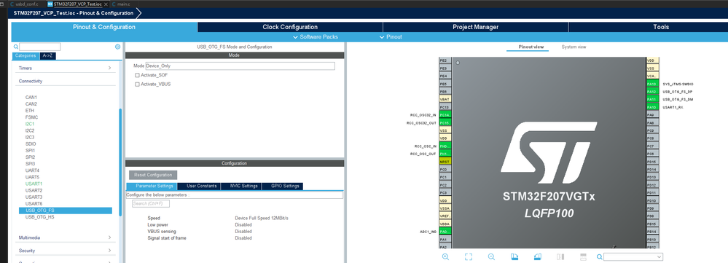Expand the Multimedia category
728x263 pixels.
pyautogui.click(x=65, y=238)
